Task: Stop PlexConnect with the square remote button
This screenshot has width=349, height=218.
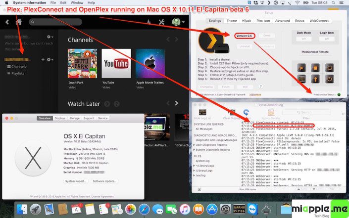Action: 315,68
